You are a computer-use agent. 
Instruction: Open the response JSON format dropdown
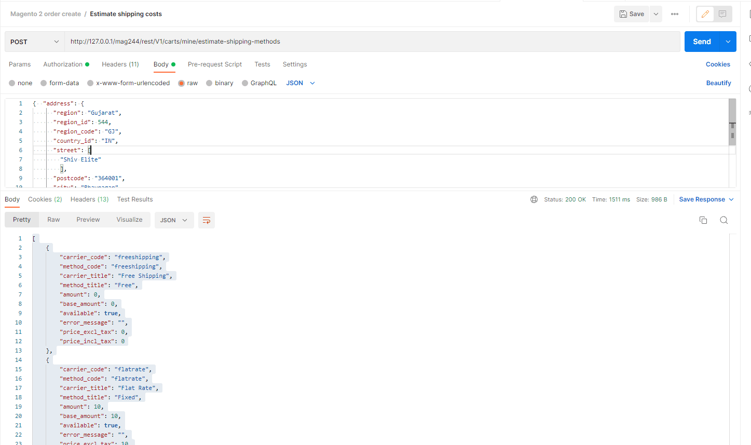pyautogui.click(x=174, y=220)
